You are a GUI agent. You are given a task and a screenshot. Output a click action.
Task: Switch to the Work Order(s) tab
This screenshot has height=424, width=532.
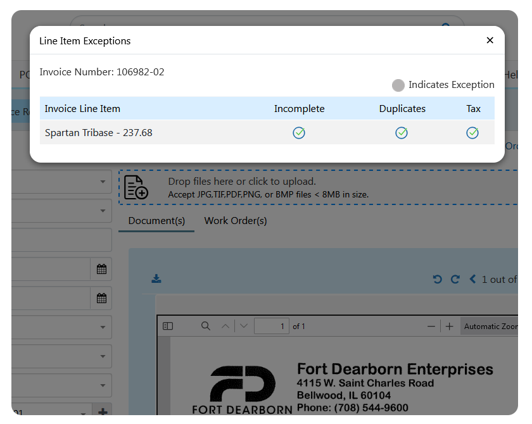235,220
